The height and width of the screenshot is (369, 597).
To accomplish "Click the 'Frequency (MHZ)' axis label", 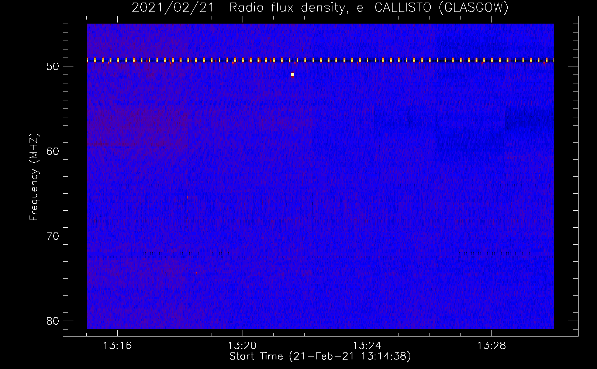I will click(x=34, y=177).
